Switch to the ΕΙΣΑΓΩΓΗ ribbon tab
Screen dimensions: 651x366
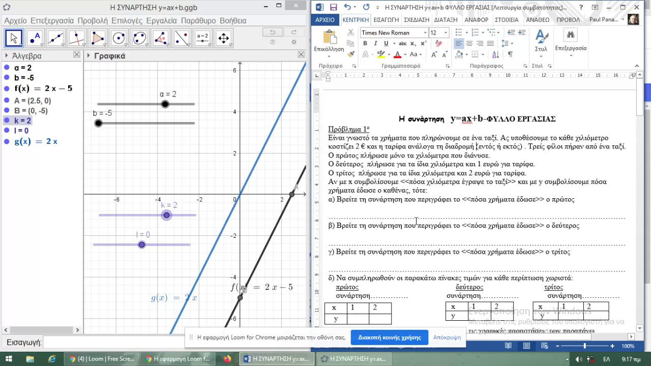pyautogui.click(x=386, y=20)
